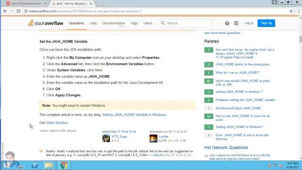Click the address bar URL
302x170 pixels.
pyautogui.click(x=85, y=11)
